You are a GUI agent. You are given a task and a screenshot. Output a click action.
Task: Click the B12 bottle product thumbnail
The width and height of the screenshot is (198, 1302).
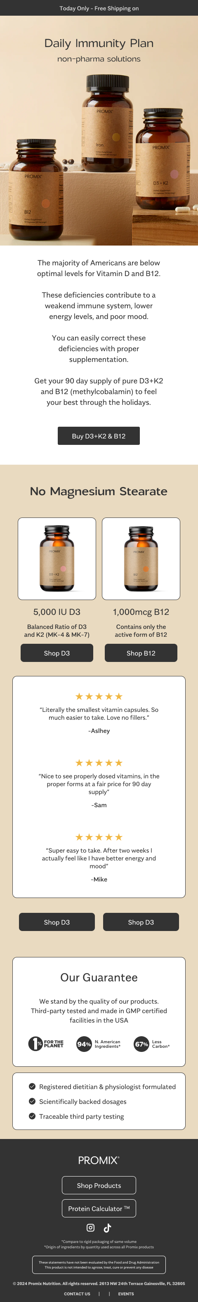(x=141, y=558)
